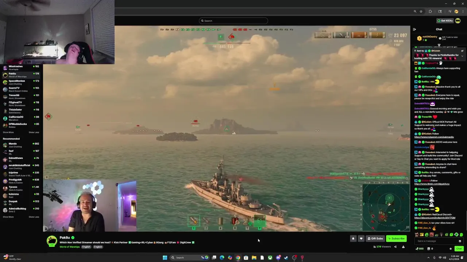Screen dimensions: 467x262
Task: Open recommended channel AdmiralBulldog
Action: pos(21,210)
